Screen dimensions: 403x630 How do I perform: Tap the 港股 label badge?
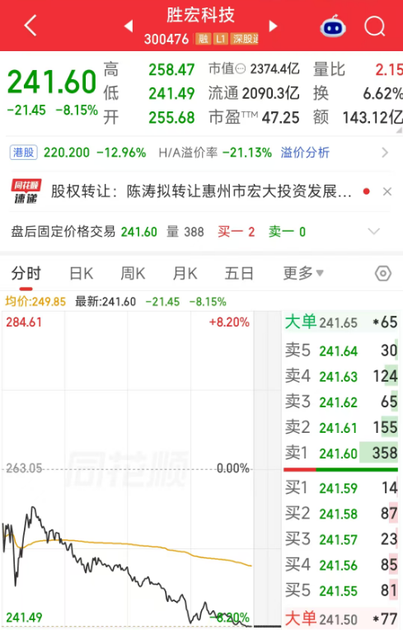(23, 153)
